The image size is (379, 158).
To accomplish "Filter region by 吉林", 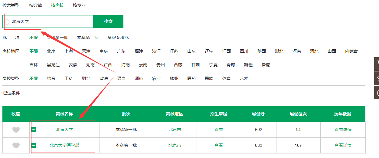I will coord(34,65).
